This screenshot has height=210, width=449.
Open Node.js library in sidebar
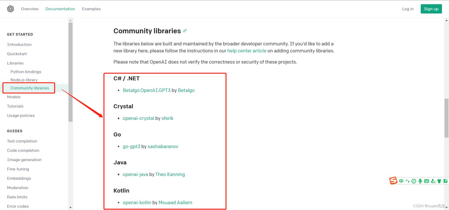point(24,80)
